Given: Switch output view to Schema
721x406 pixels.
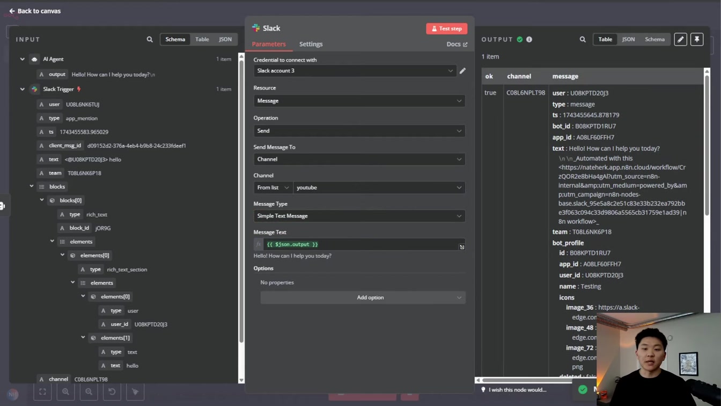Looking at the screenshot, I should click(x=654, y=39).
